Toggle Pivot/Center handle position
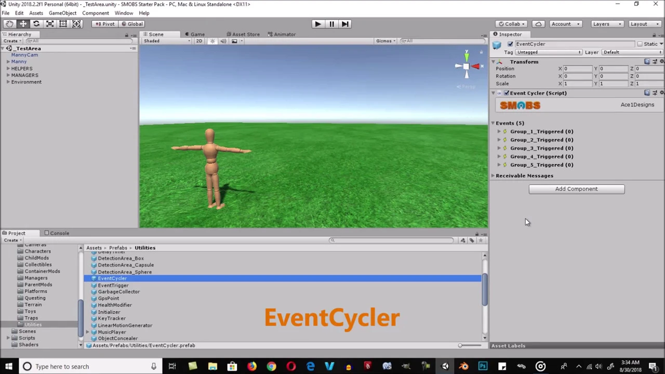This screenshot has width=665, height=374. tap(104, 24)
